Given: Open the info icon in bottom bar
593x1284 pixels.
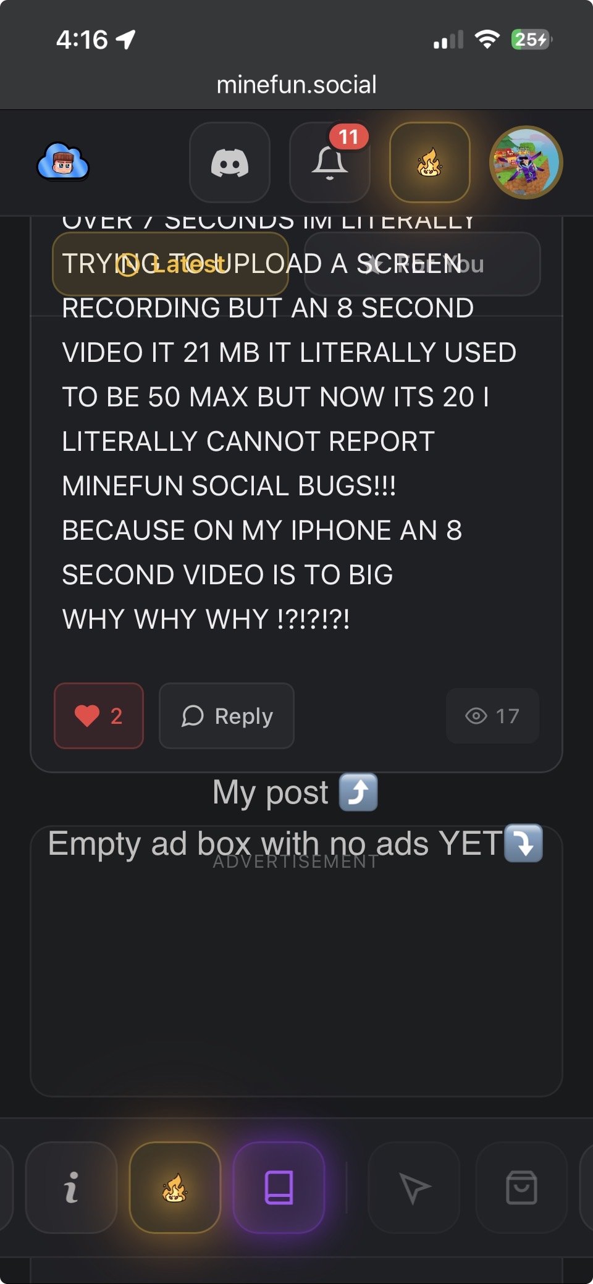Looking at the screenshot, I should (x=71, y=1187).
